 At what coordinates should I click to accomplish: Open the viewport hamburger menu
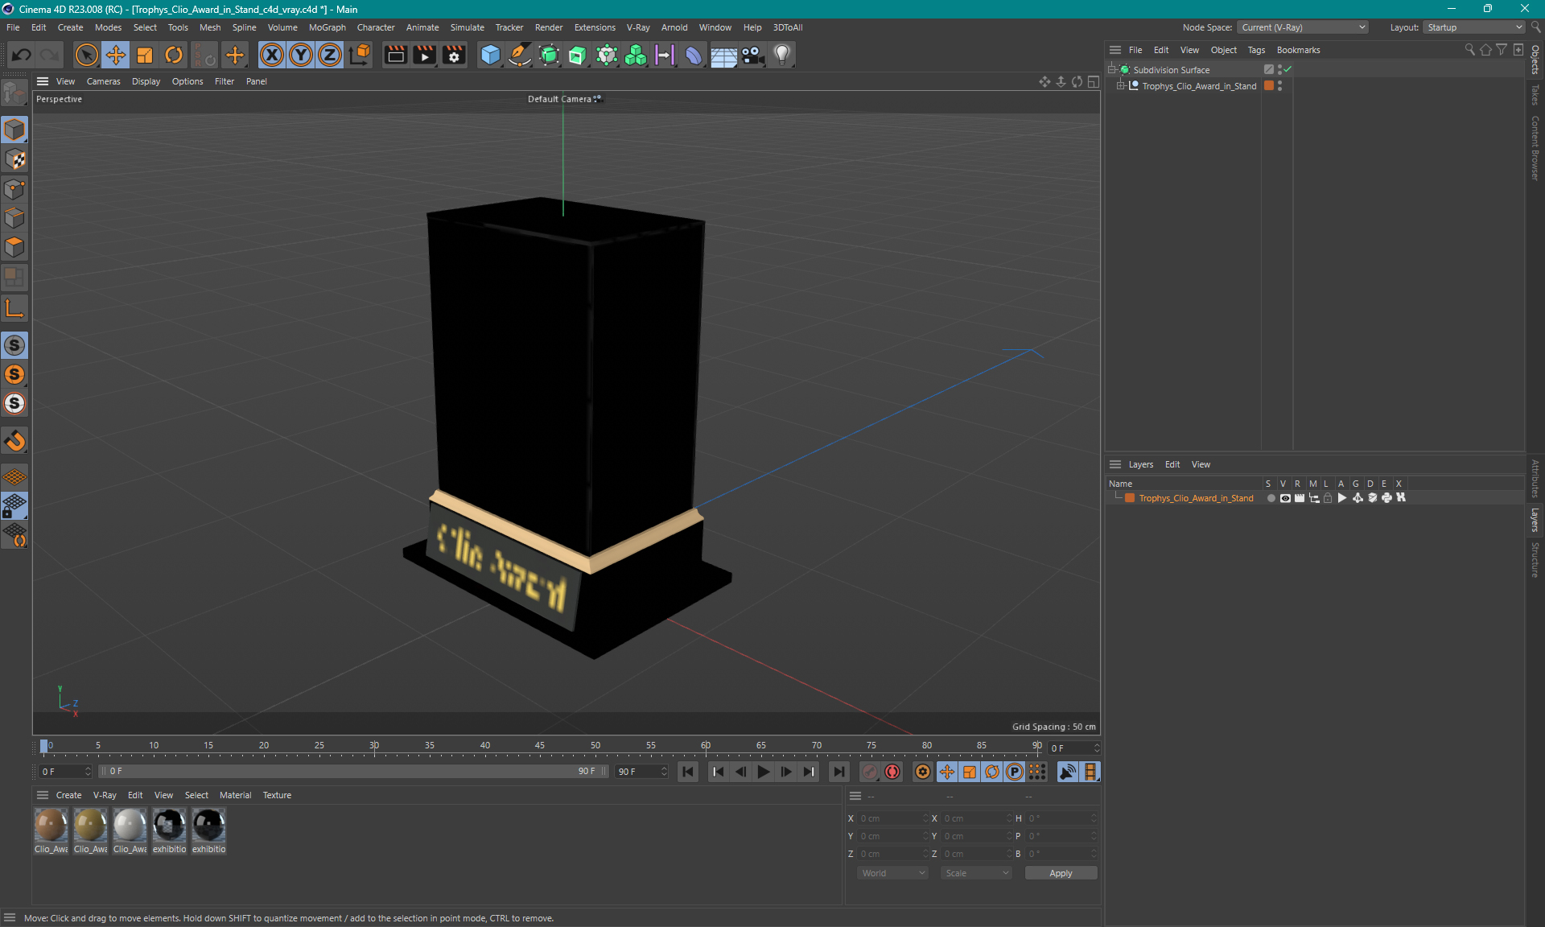(x=43, y=81)
